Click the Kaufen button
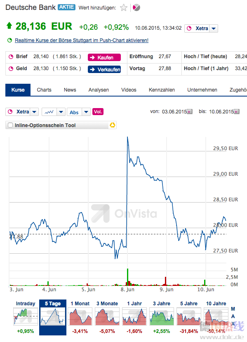Screen dimensions: 247x342 tap(104, 57)
